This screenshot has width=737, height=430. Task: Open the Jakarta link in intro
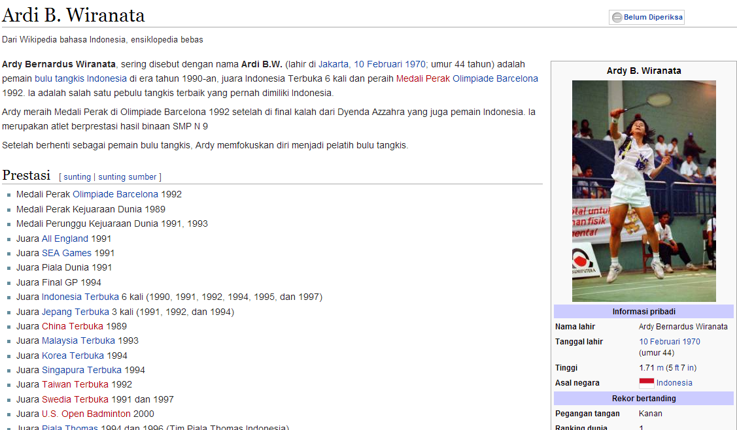pos(334,65)
